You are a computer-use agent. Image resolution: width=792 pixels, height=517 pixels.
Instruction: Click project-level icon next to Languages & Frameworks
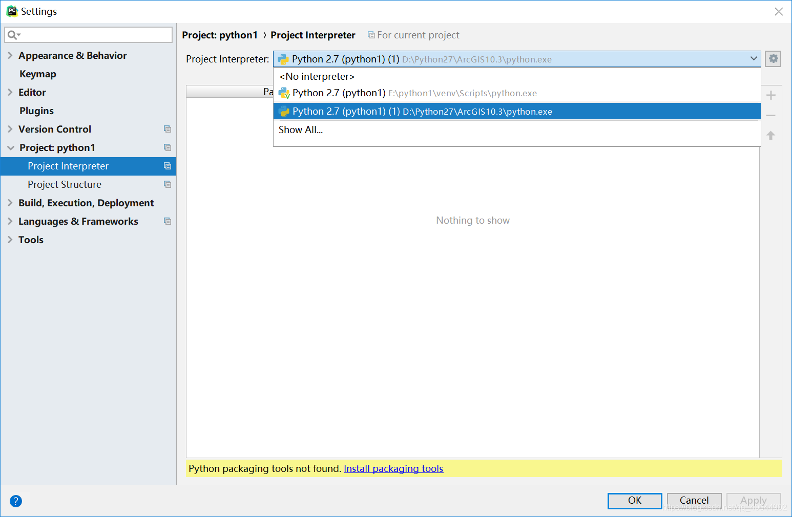[x=167, y=221]
